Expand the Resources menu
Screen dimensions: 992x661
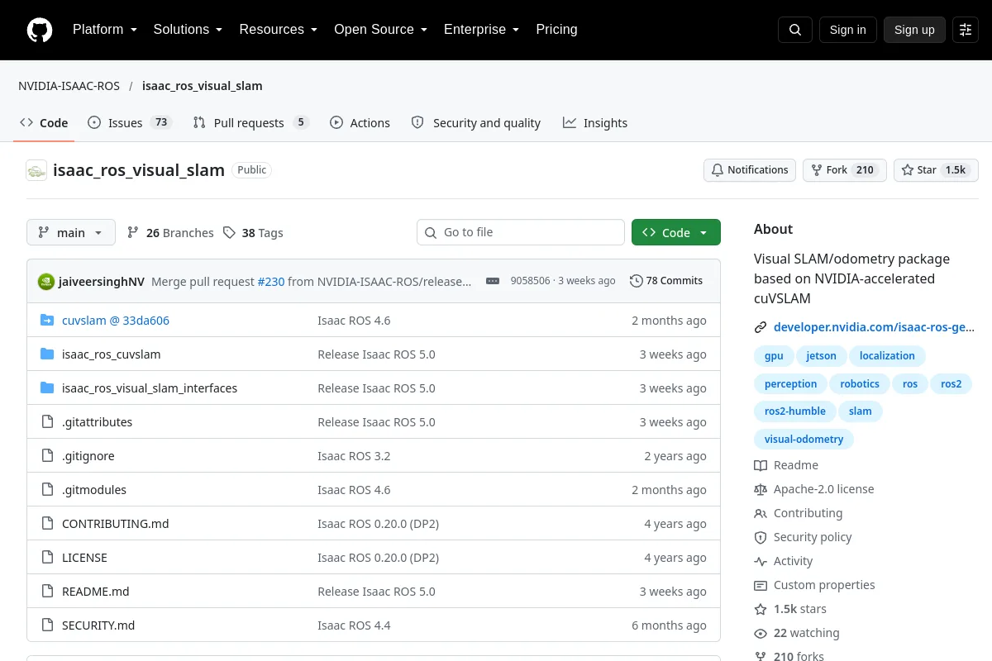(x=279, y=30)
